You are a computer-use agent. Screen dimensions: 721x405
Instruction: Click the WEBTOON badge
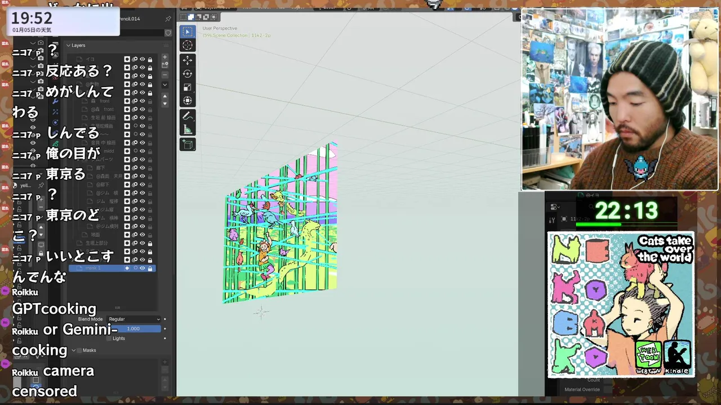coord(648,358)
